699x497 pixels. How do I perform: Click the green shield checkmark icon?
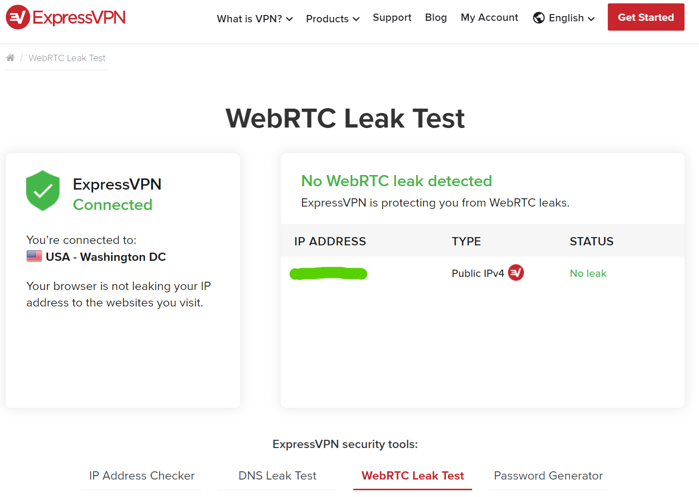pos(43,191)
